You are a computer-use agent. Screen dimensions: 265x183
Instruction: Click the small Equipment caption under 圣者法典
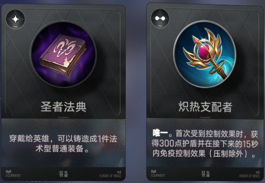63,117
